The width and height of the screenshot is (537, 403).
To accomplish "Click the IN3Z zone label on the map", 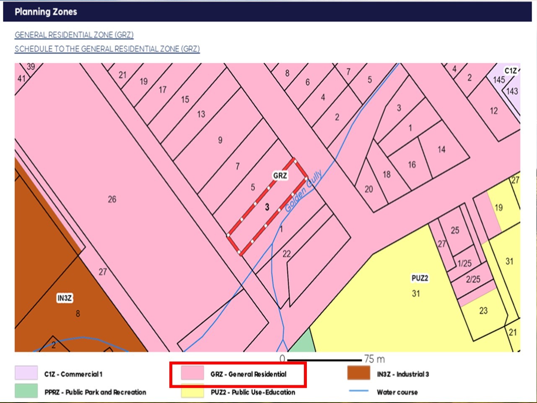I will (x=65, y=298).
